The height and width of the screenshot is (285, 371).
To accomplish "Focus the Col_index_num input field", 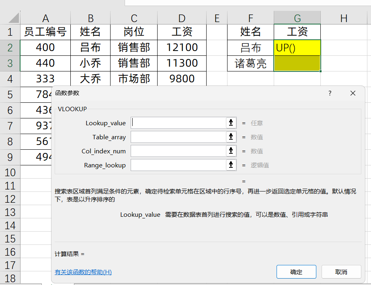I will click(178, 151).
